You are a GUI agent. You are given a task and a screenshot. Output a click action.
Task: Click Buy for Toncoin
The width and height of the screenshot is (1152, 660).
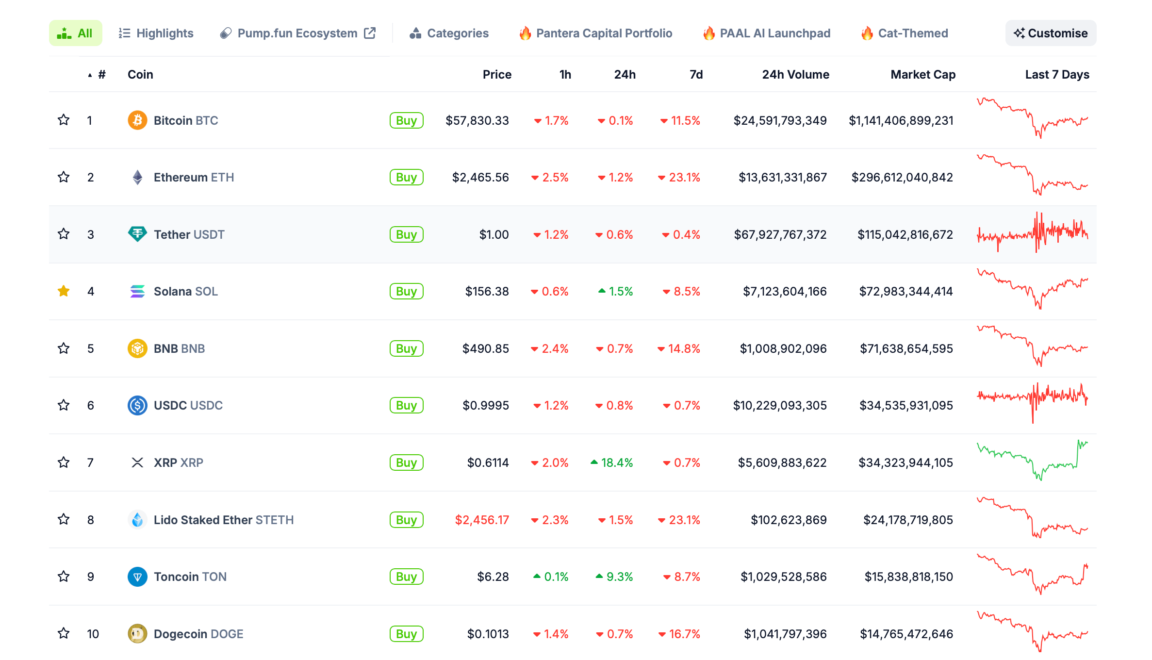407,577
